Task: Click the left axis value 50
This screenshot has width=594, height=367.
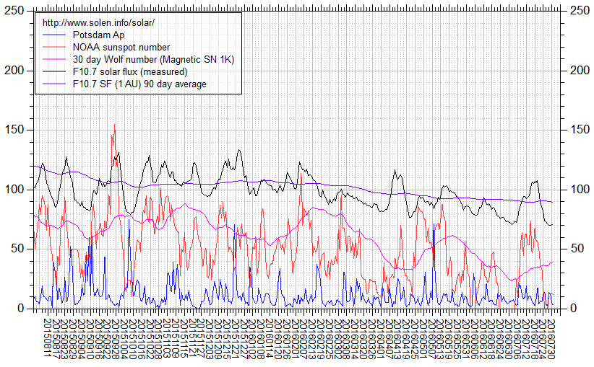Action: coord(17,249)
